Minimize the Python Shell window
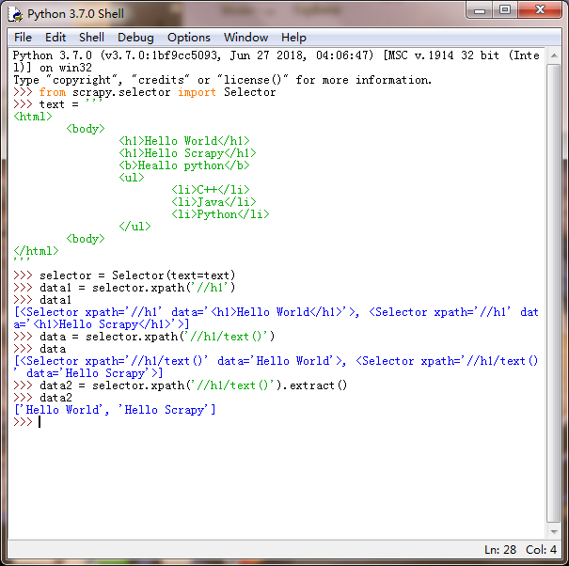This screenshot has height=566, width=569. pos(480,10)
